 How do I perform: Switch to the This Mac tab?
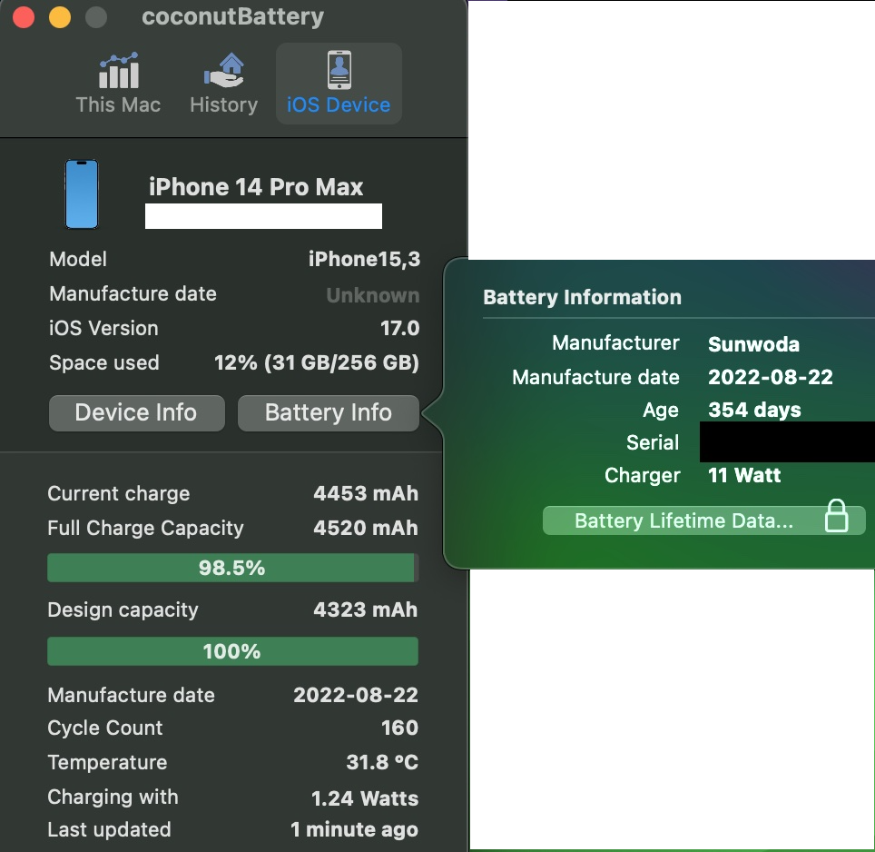click(118, 84)
